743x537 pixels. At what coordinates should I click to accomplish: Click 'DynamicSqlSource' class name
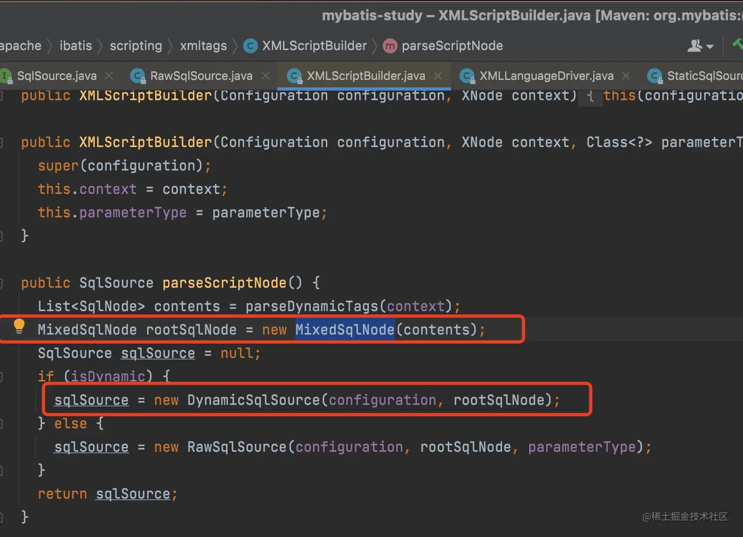coord(253,400)
